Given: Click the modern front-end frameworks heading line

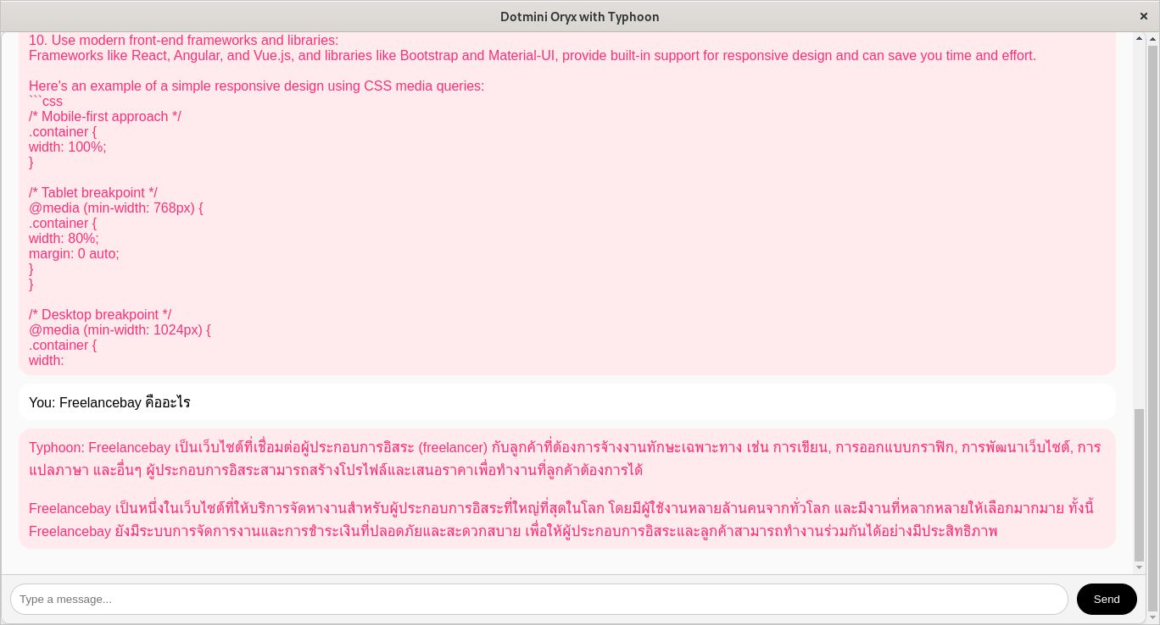Looking at the screenshot, I should 183,40.
